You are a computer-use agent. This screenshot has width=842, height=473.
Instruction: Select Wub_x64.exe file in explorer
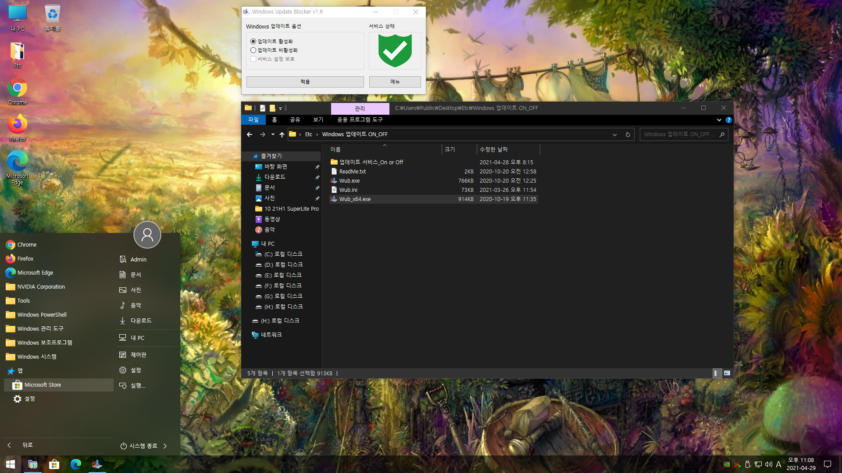click(354, 199)
